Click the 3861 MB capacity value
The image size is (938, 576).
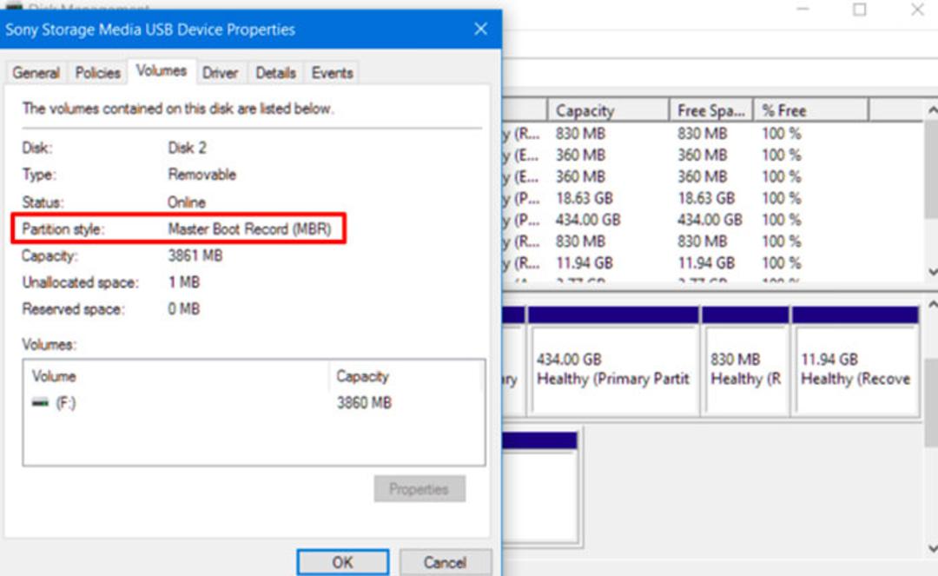[x=195, y=255]
